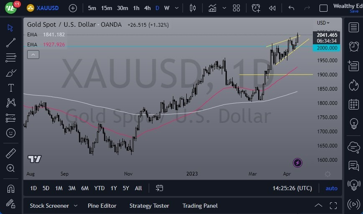
Task: Open the XAUUSD symbol search
Action: click(43, 8)
